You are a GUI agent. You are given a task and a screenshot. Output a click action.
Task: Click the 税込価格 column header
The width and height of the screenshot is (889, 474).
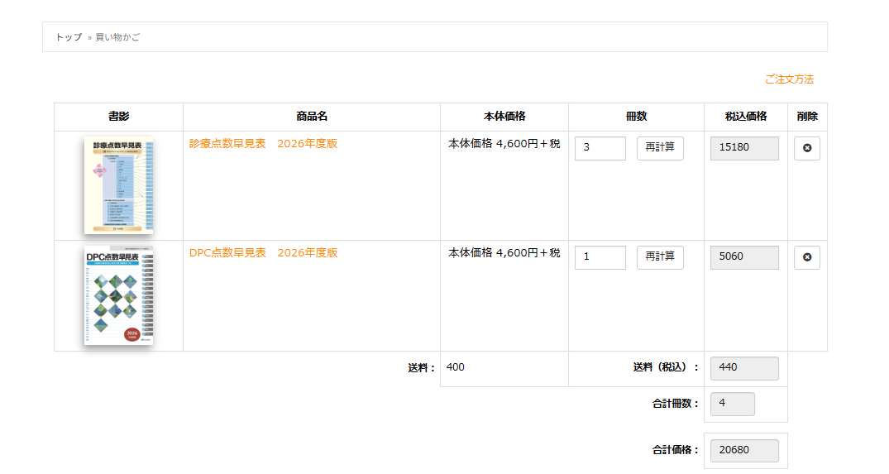(746, 117)
